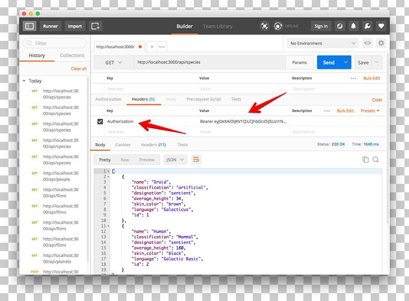Open the JSON format dropdown

coord(175,160)
